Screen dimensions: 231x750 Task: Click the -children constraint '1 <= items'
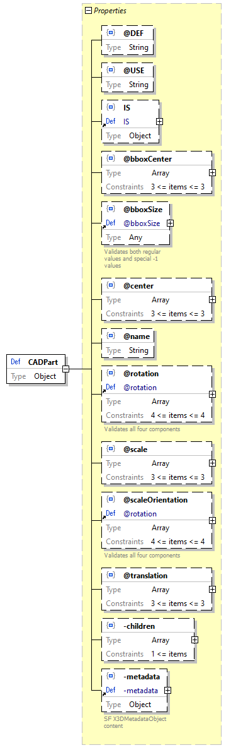coord(169,654)
